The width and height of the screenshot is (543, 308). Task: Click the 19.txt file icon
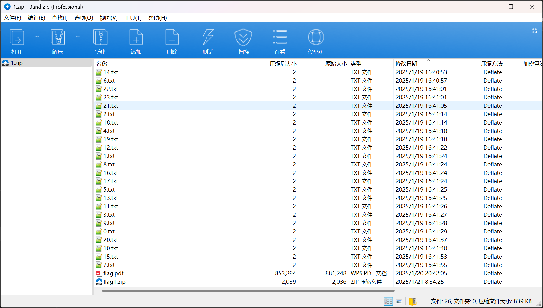pos(99,139)
